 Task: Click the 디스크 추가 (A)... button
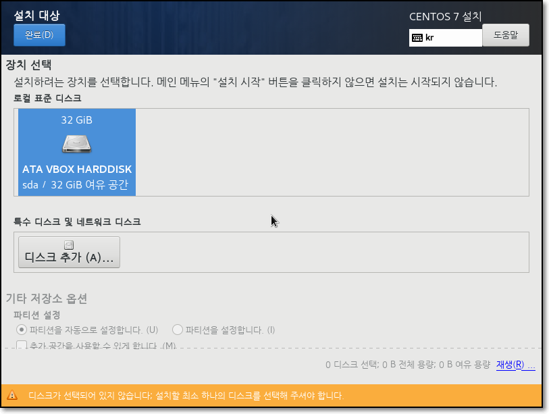(x=69, y=252)
